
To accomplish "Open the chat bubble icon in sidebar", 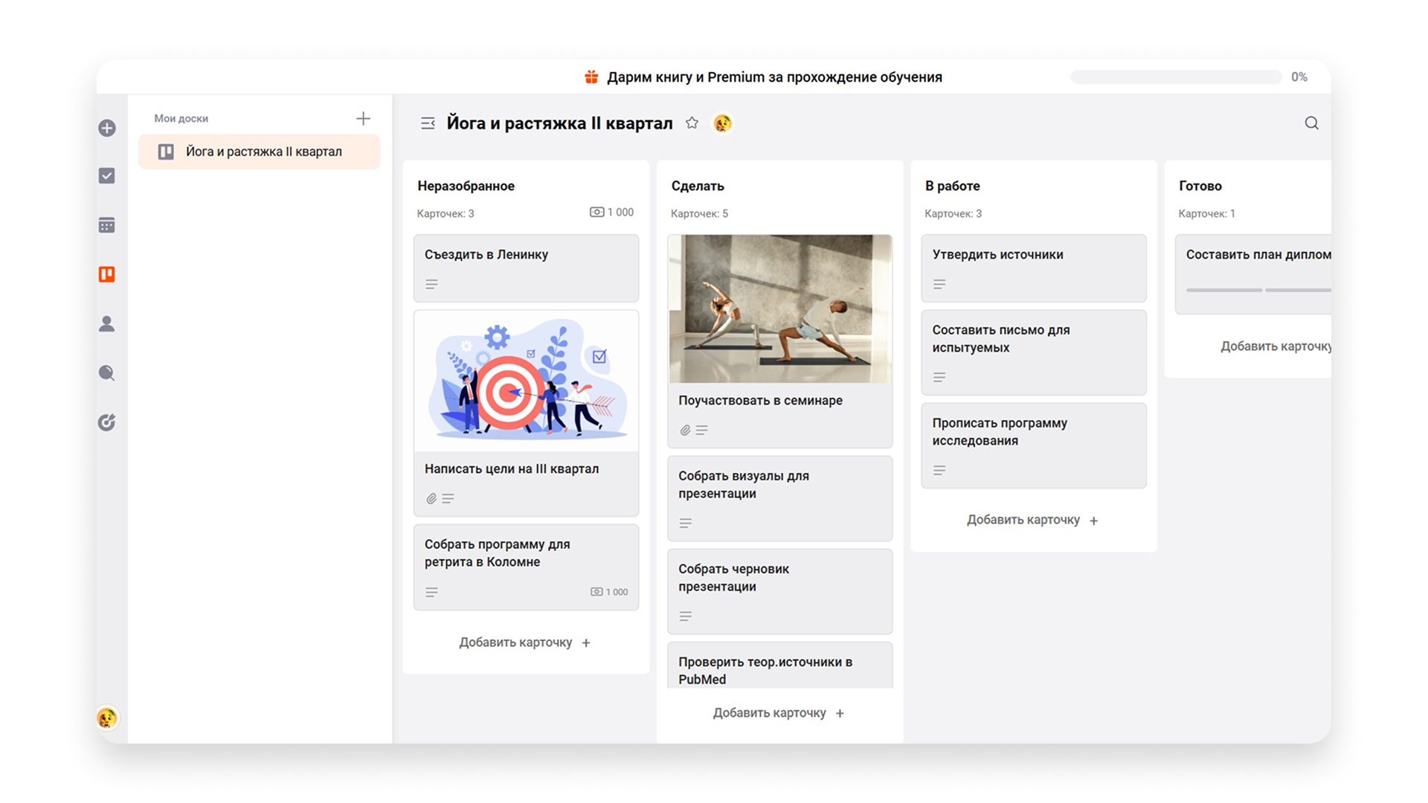I will coord(107,373).
